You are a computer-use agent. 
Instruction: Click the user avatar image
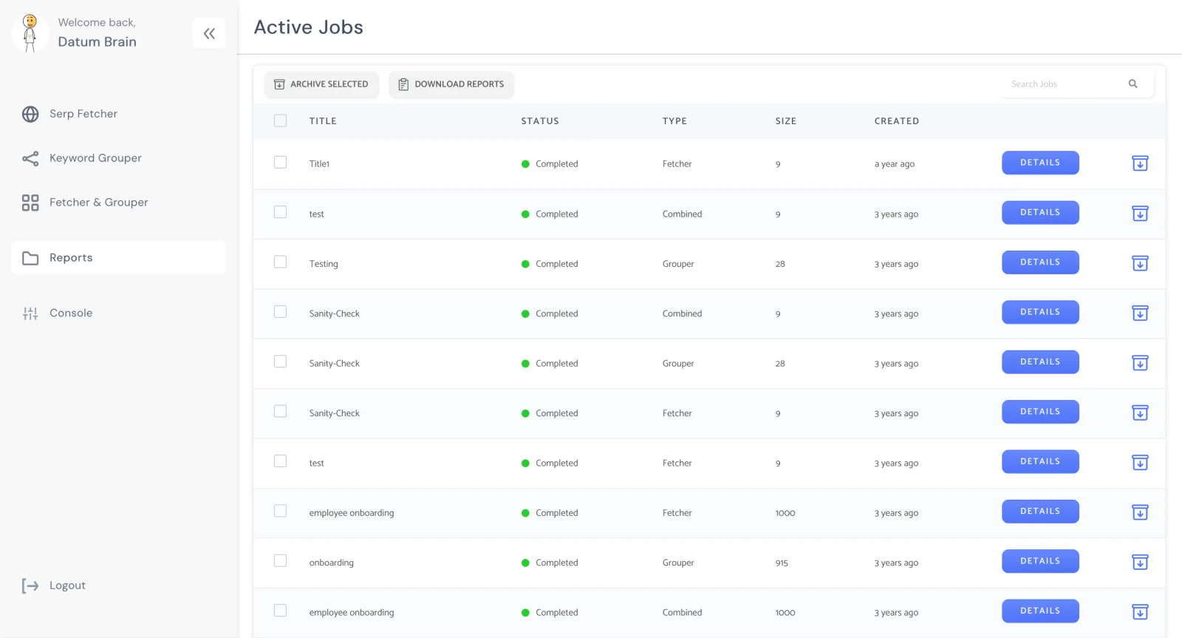click(30, 33)
